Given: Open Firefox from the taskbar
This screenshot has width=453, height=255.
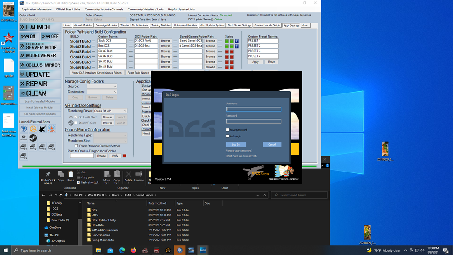Looking at the screenshot, I should click(134, 250).
